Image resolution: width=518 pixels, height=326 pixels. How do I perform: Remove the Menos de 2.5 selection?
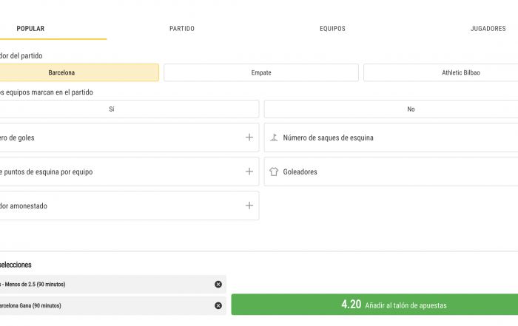pyautogui.click(x=218, y=284)
